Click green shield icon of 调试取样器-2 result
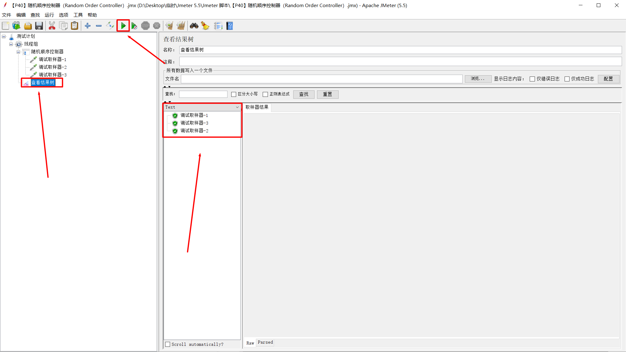The width and height of the screenshot is (626, 352). (175, 131)
